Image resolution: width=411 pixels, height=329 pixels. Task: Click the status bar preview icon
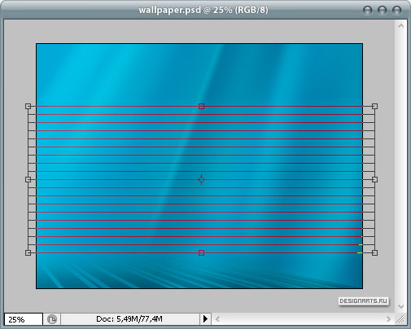pos(52,319)
